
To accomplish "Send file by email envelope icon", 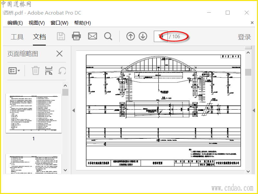I will [93, 36].
